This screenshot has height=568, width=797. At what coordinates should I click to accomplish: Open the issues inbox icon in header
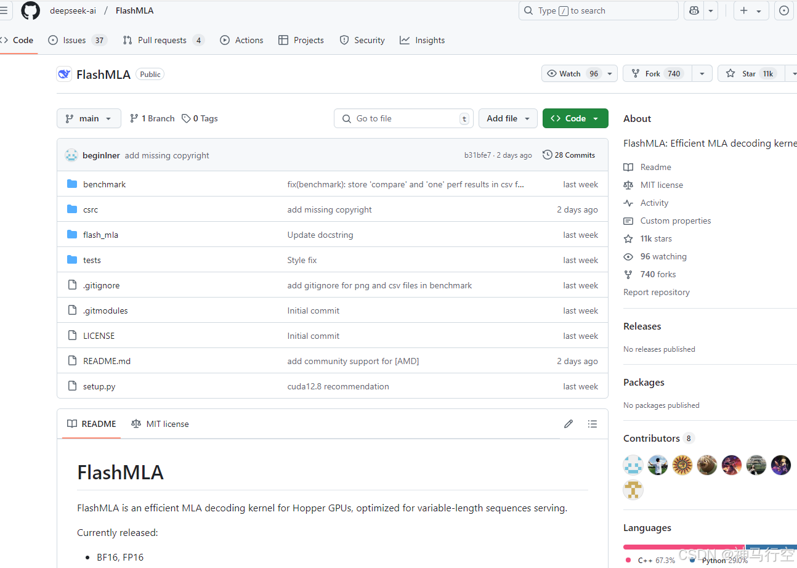pos(784,10)
